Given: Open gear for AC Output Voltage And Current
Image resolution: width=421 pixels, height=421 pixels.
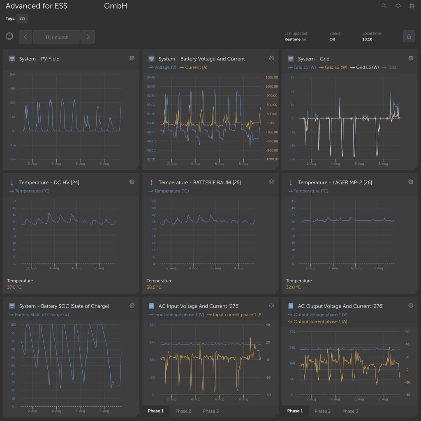Looking at the screenshot, I should (411, 305).
